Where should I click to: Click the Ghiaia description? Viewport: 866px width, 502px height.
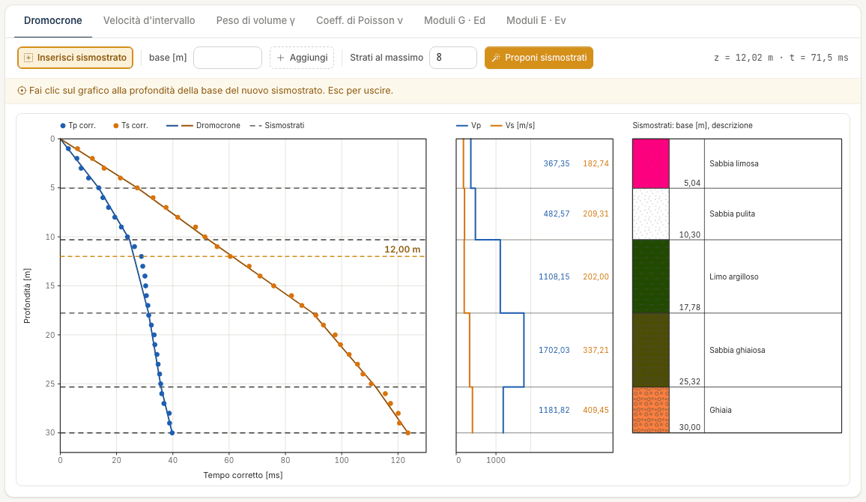coord(720,410)
